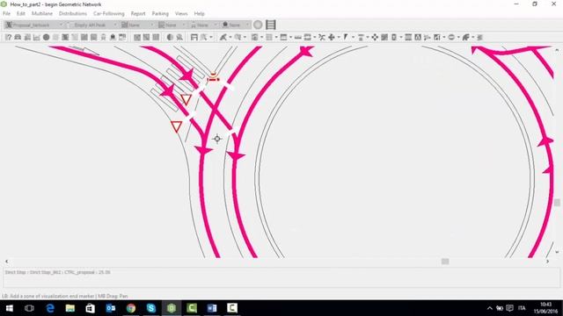This screenshot has width=563, height=316.
Task: Click the dark circle toolbar icon
Action: 47,37
